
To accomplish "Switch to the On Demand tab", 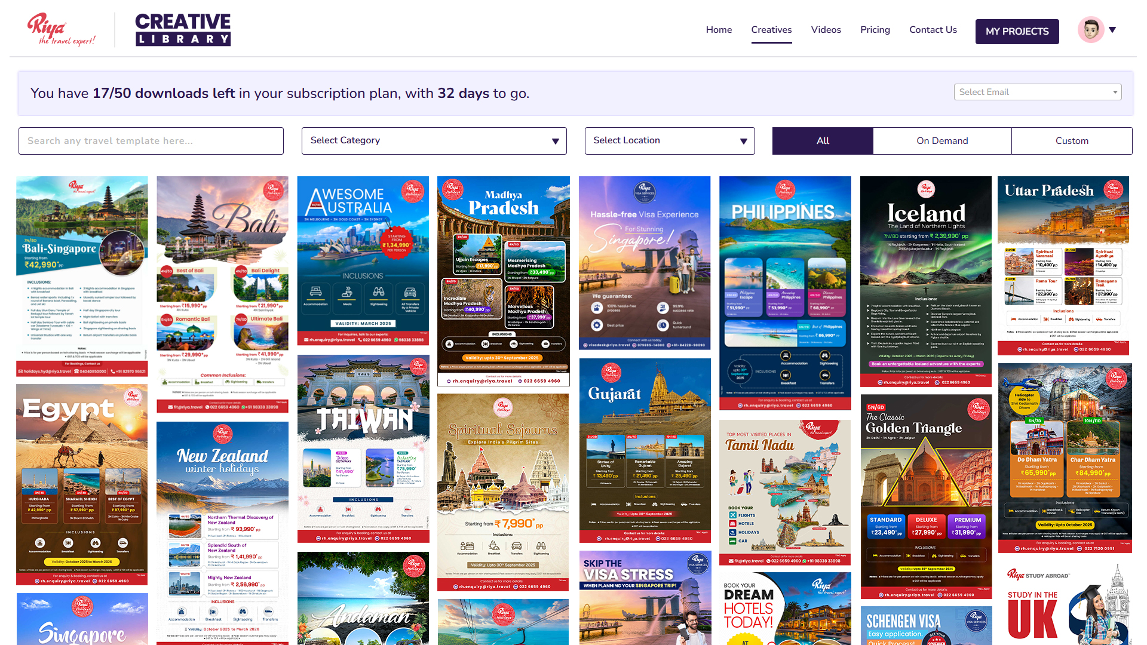I will click(942, 141).
